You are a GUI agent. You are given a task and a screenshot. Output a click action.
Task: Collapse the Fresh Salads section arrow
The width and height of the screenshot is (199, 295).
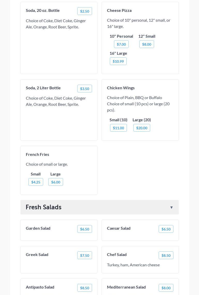tap(171, 208)
